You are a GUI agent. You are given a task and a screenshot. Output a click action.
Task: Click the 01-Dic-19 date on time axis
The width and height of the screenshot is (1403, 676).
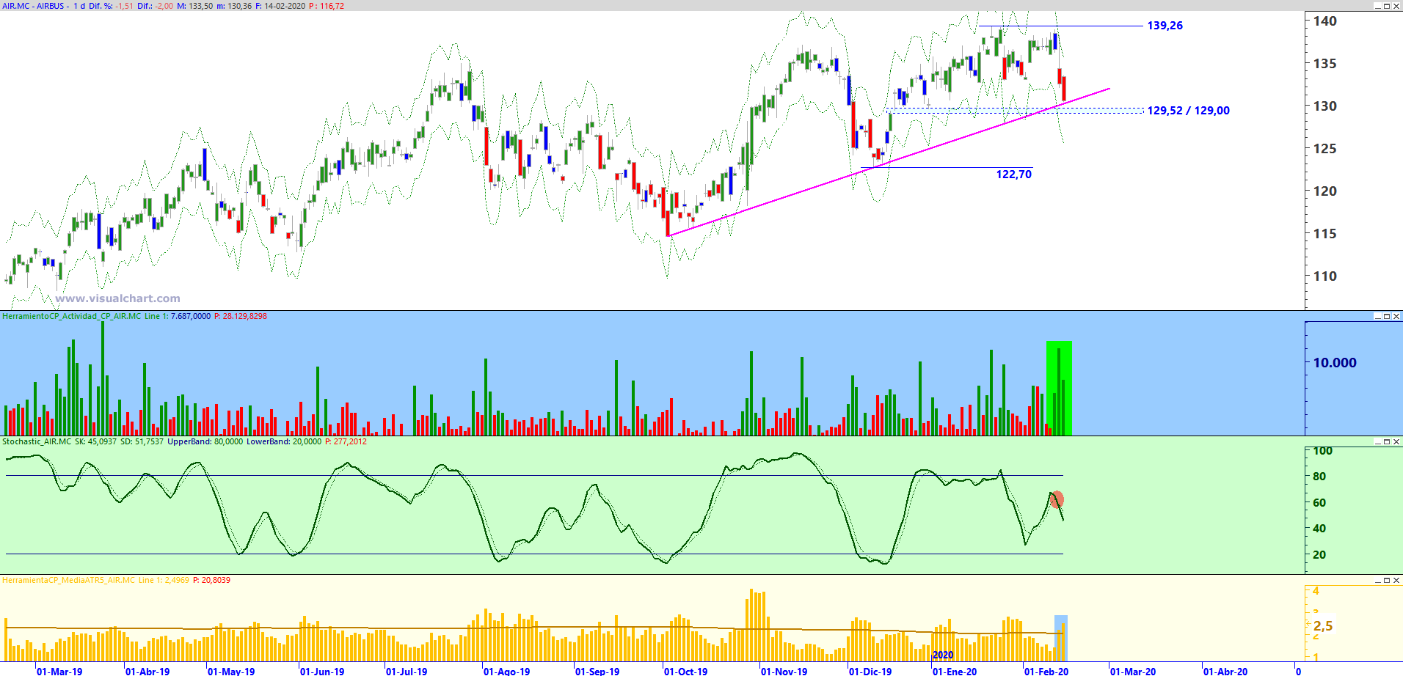pos(870,671)
